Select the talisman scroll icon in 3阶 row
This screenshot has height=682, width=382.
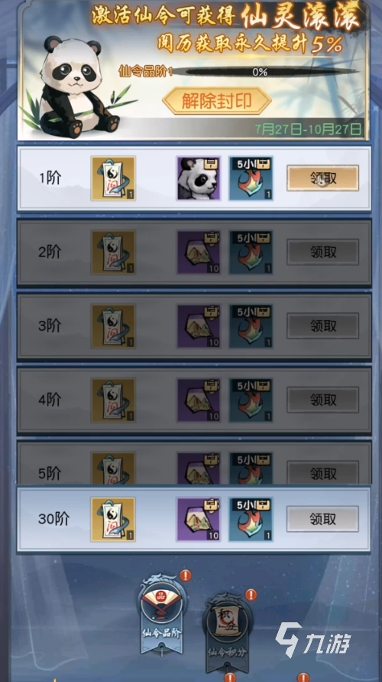[x=113, y=326]
